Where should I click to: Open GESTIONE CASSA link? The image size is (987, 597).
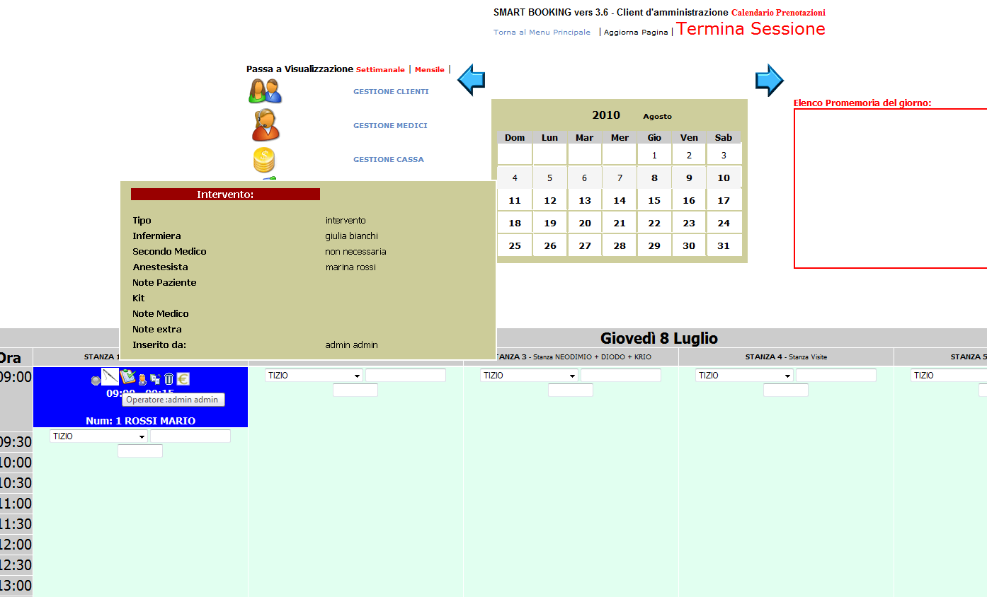tap(389, 160)
